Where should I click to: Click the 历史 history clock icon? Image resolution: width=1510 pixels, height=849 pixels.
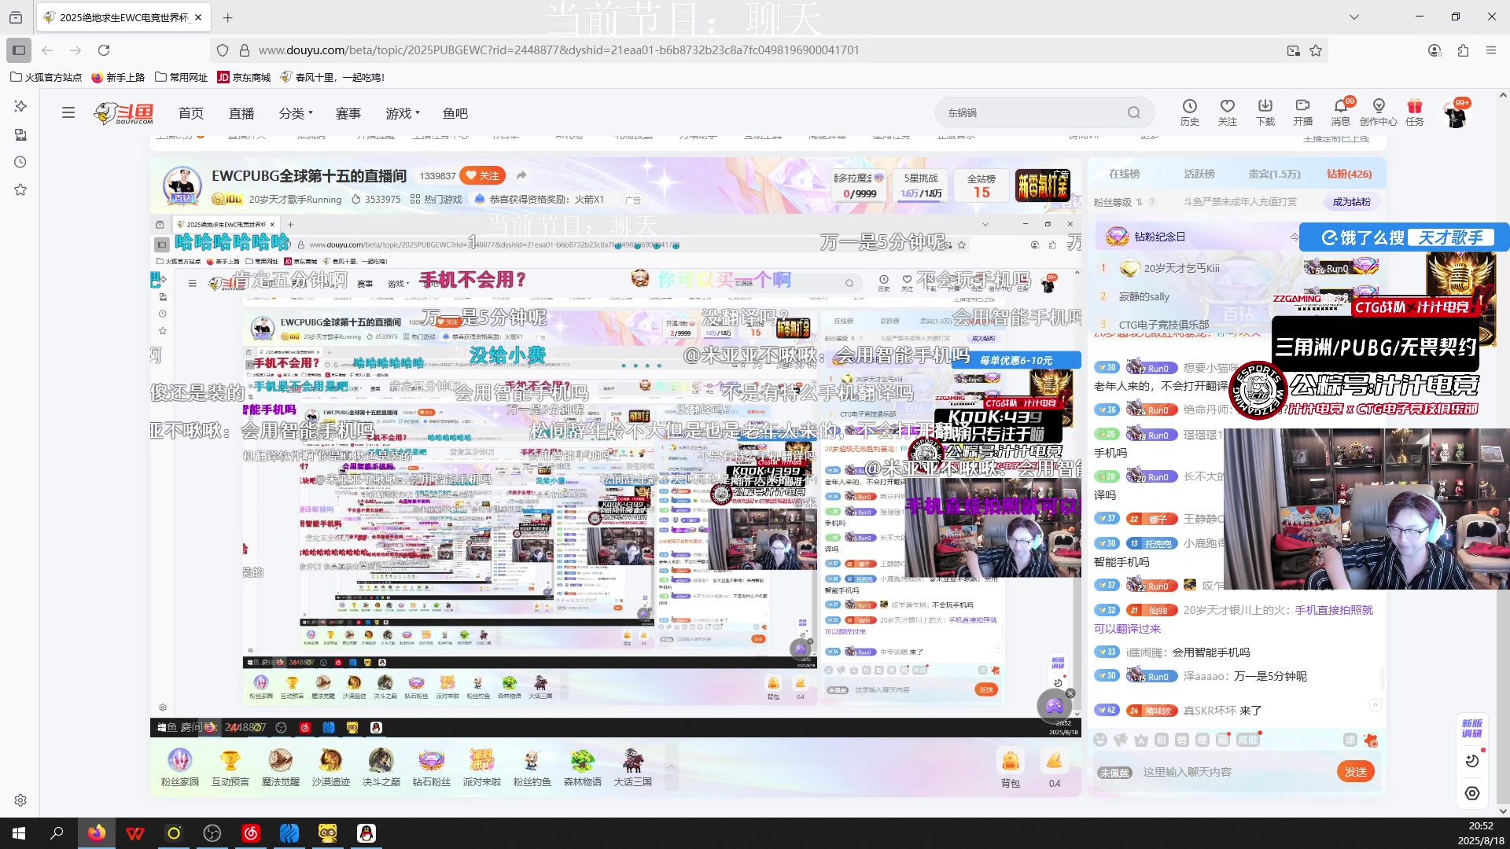(x=1190, y=112)
